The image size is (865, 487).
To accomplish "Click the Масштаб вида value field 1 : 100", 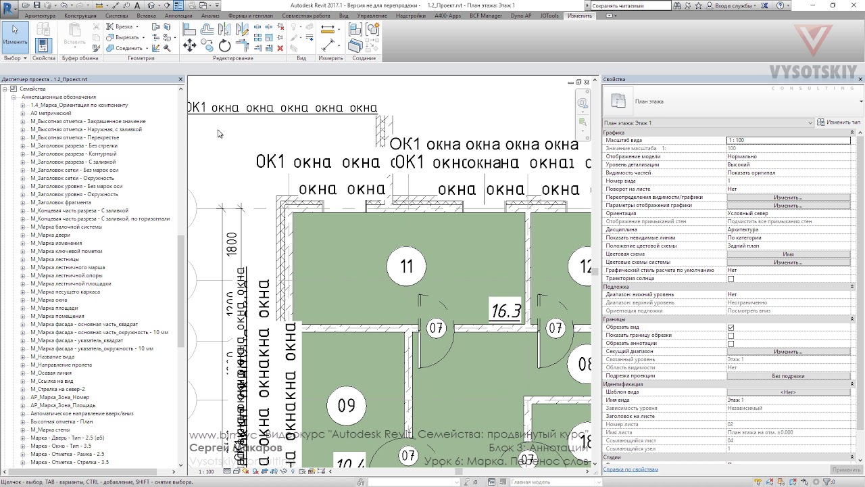I will click(x=788, y=141).
